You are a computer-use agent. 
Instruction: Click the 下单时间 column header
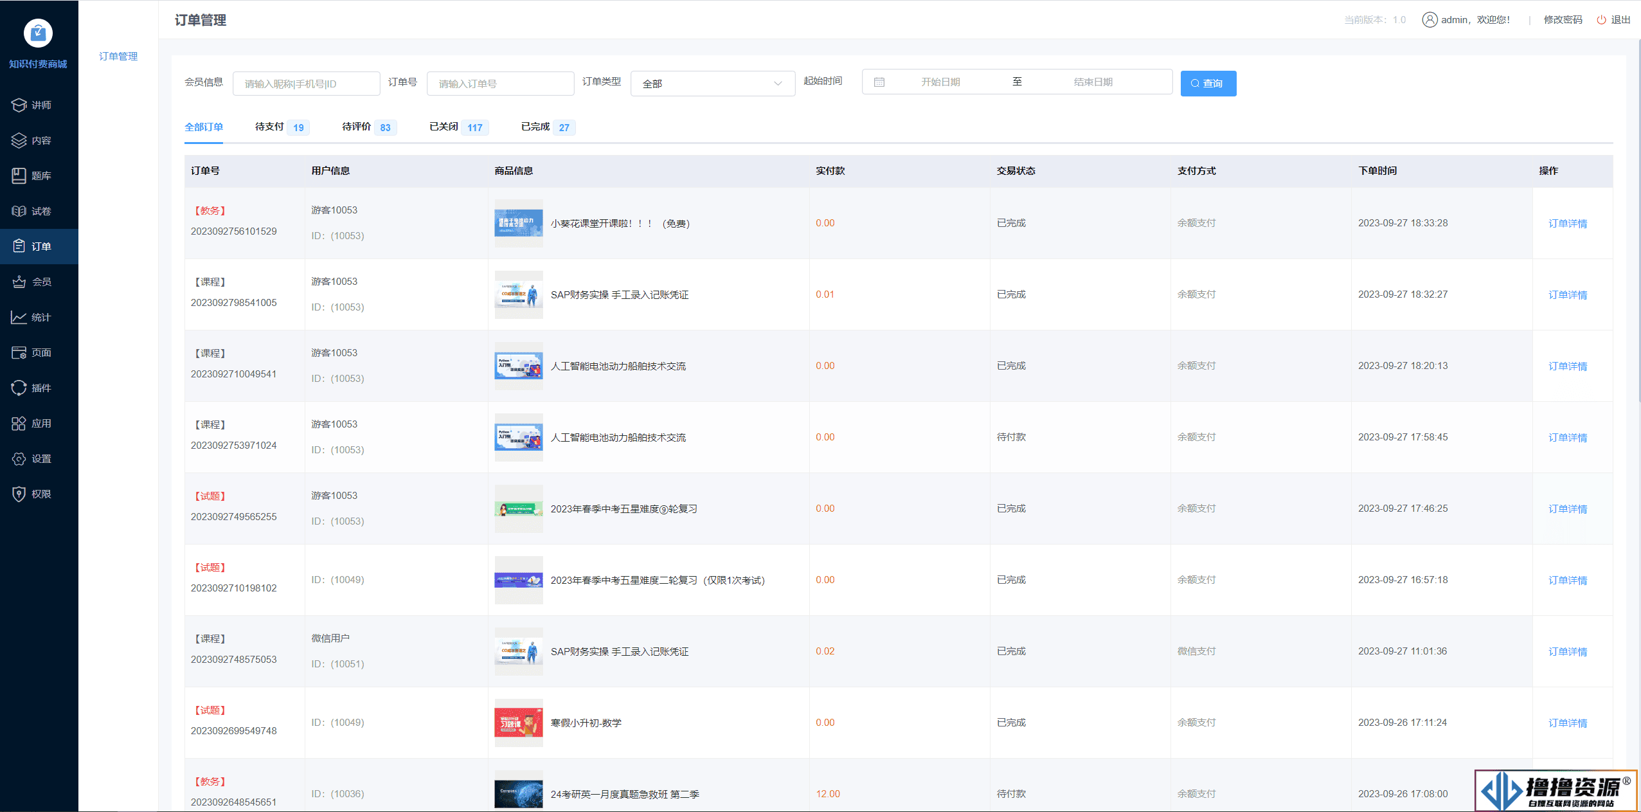(x=1377, y=171)
